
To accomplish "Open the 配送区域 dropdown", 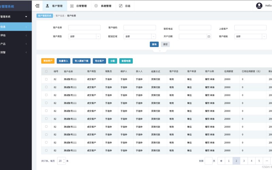I will [140, 36].
